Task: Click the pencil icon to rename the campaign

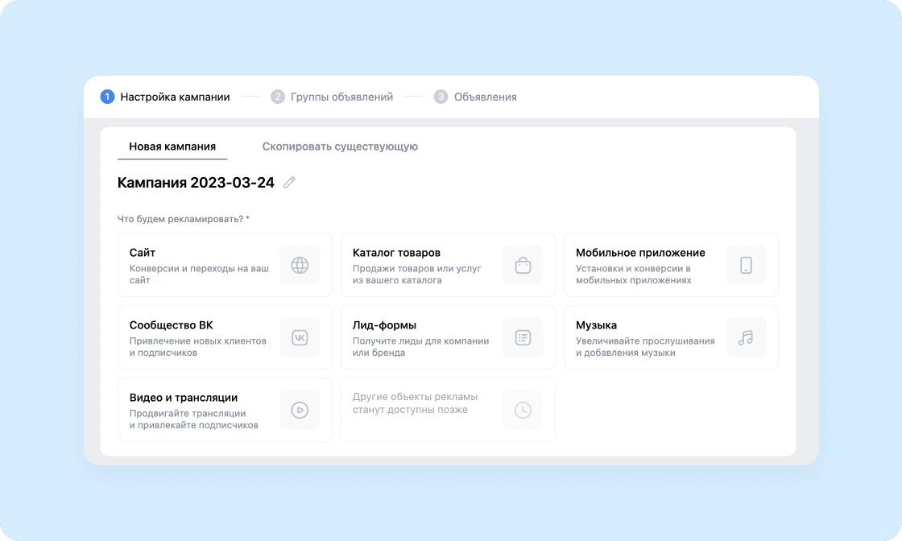Action: (289, 183)
